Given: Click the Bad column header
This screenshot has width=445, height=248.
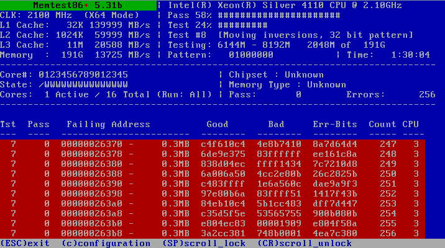Looking at the screenshot, I should click(x=276, y=124).
